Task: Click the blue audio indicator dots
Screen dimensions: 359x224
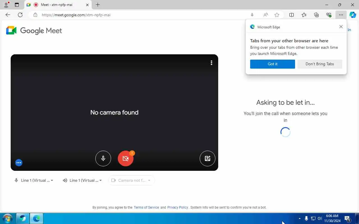Action: 19,163
